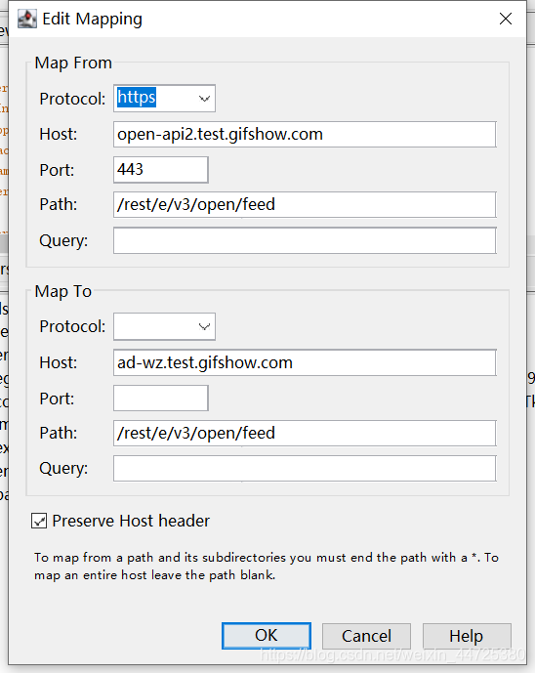Click the Preserve Host header label
Viewport: 535px width, 673px height.
(131, 521)
